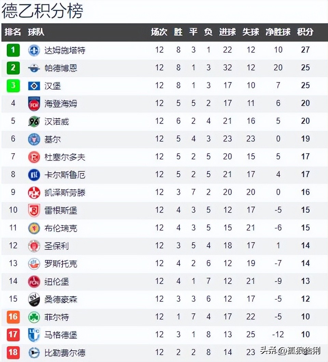Click the Hannover 96 (汉诺威) logo
Viewport: 328px width, 362px height.
(34, 121)
